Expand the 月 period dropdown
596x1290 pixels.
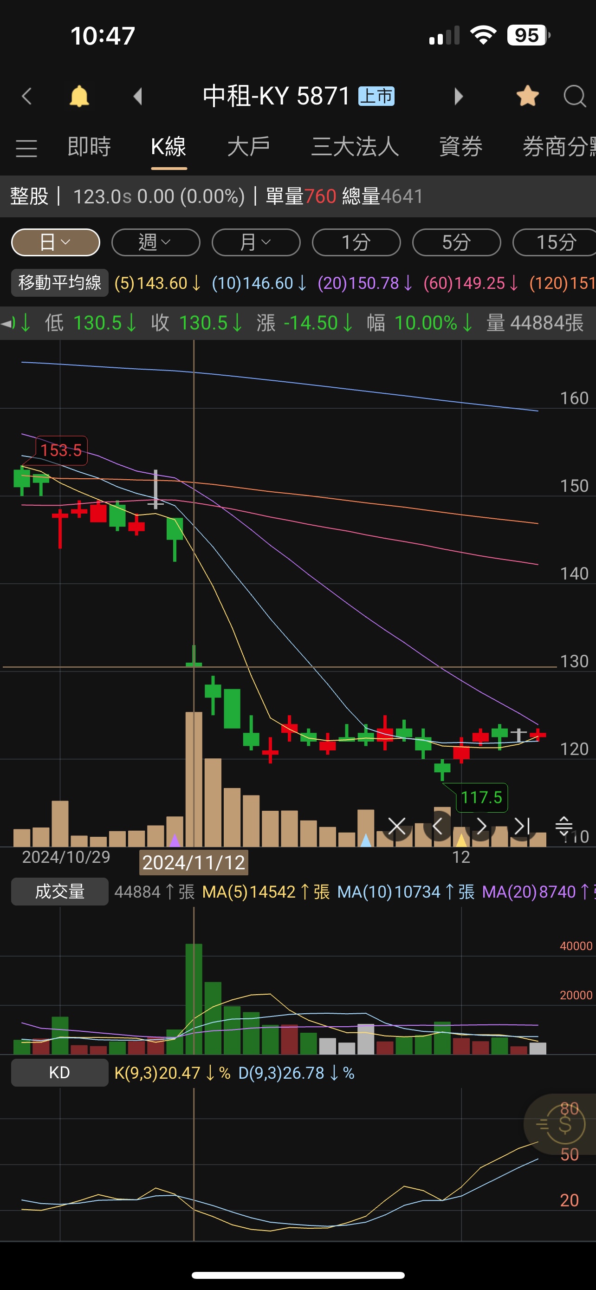pos(256,242)
